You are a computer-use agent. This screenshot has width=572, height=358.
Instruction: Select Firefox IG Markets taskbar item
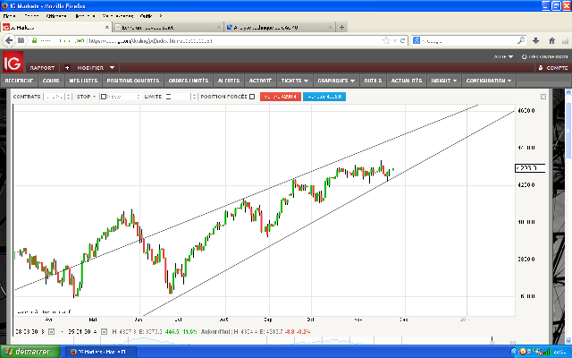100,352
